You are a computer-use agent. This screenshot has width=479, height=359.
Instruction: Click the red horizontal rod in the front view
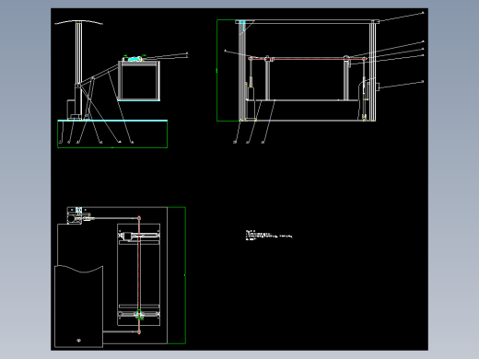click(308, 58)
